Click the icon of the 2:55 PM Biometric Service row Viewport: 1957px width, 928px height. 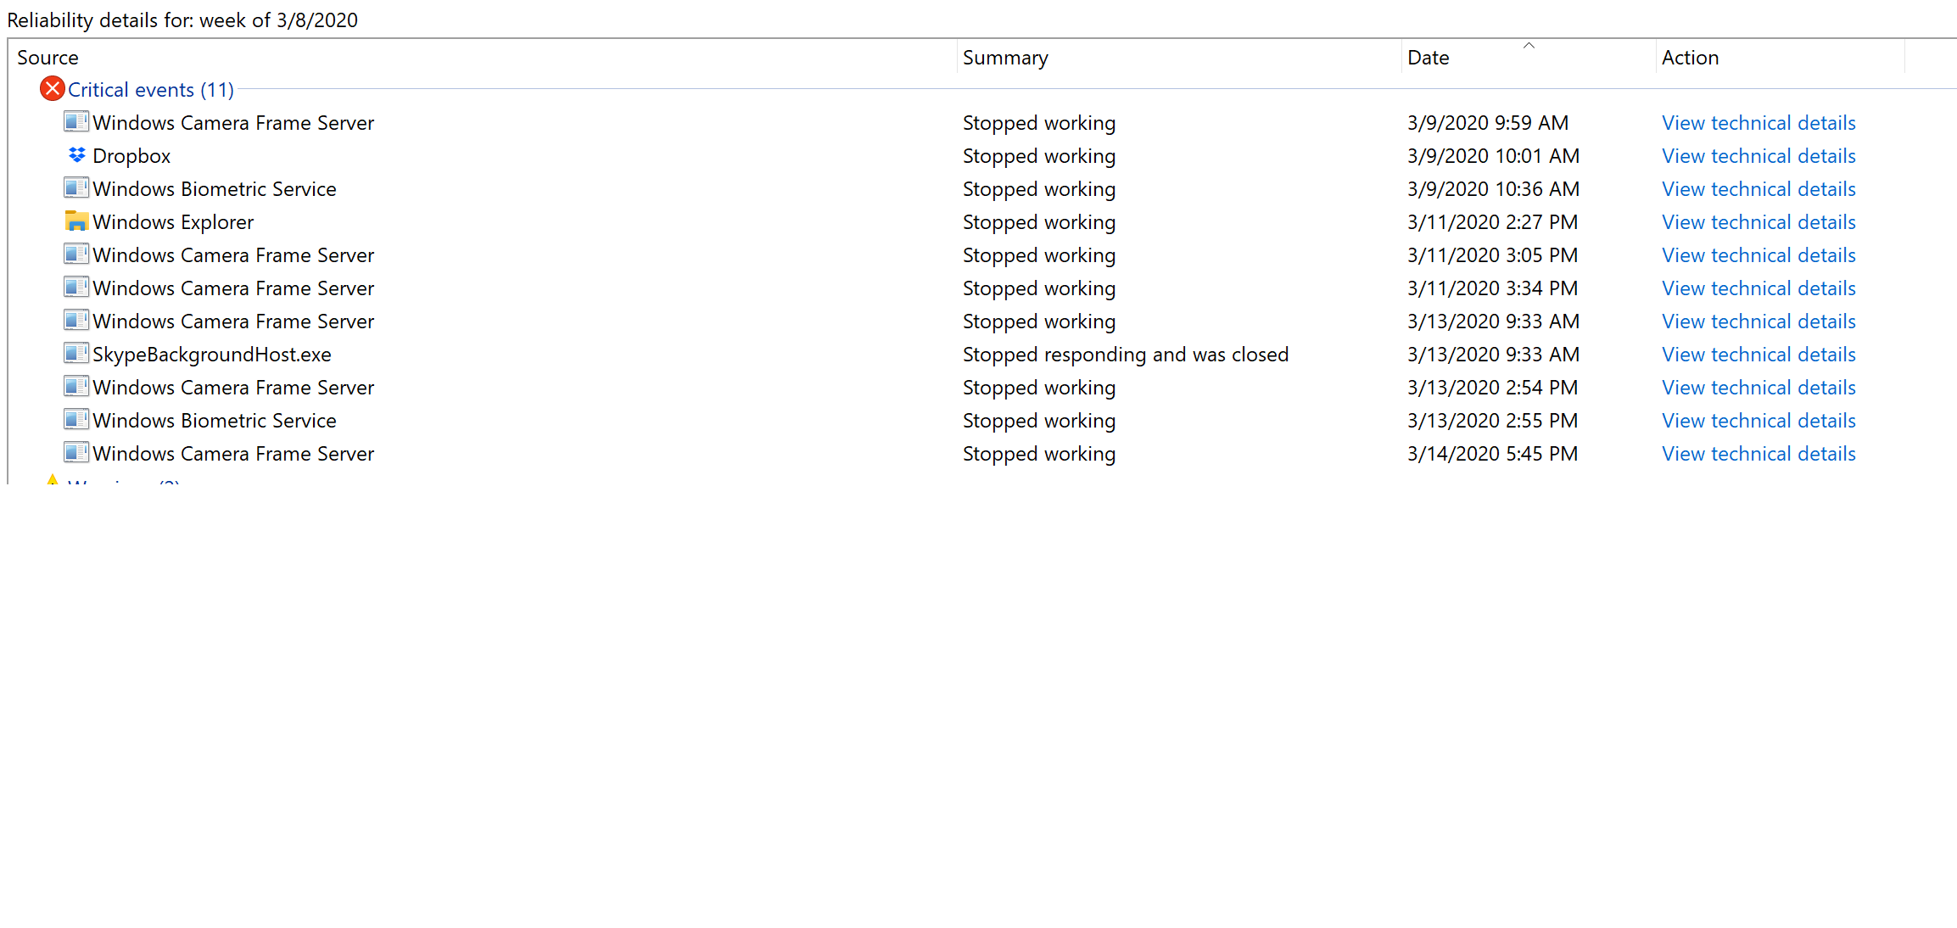pyautogui.click(x=76, y=419)
